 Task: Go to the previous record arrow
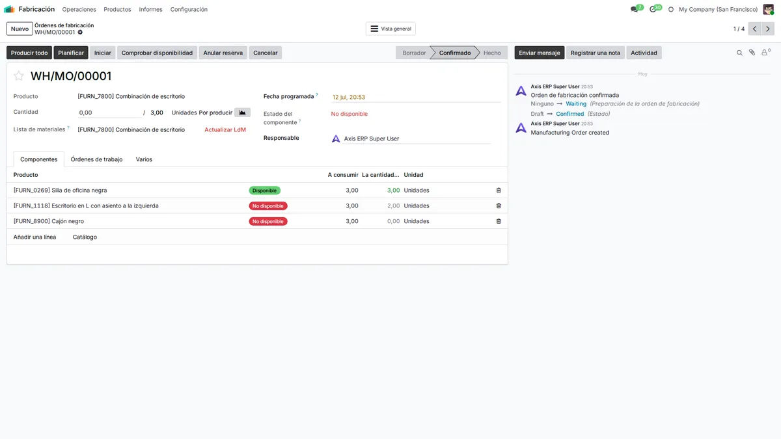pyautogui.click(x=755, y=29)
